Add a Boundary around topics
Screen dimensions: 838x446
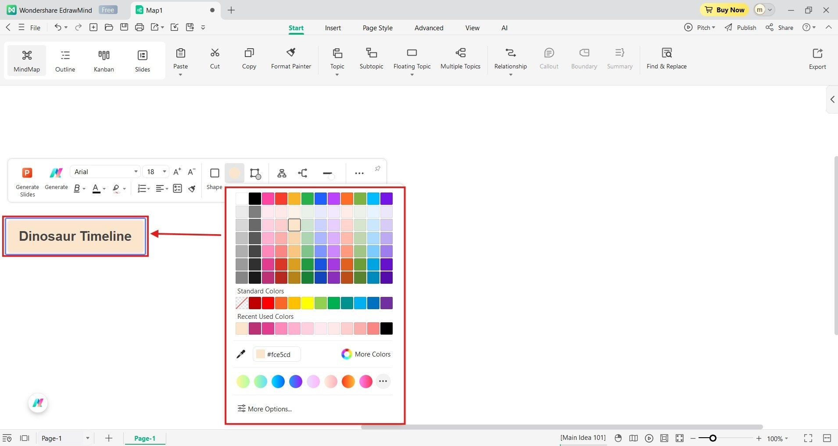(x=584, y=59)
